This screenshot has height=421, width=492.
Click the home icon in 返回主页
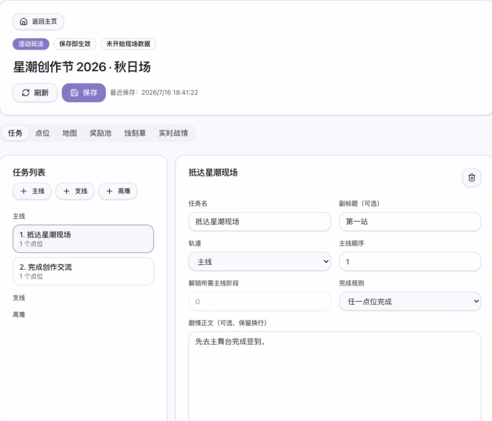pyautogui.click(x=23, y=21)
